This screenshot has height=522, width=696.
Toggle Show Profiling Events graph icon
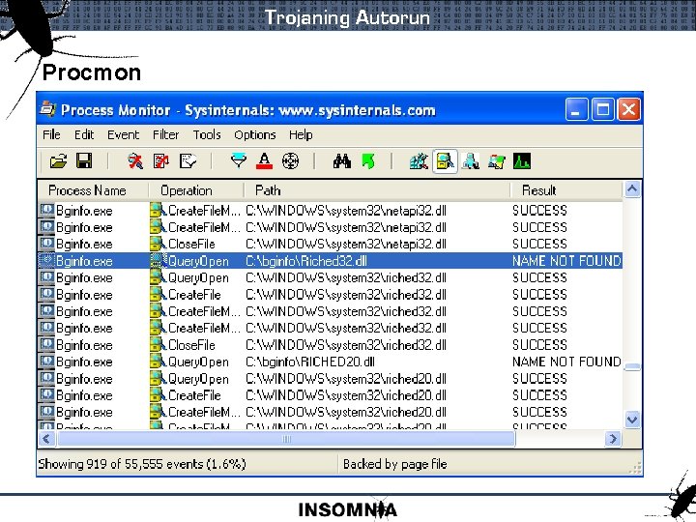(522, 161)
